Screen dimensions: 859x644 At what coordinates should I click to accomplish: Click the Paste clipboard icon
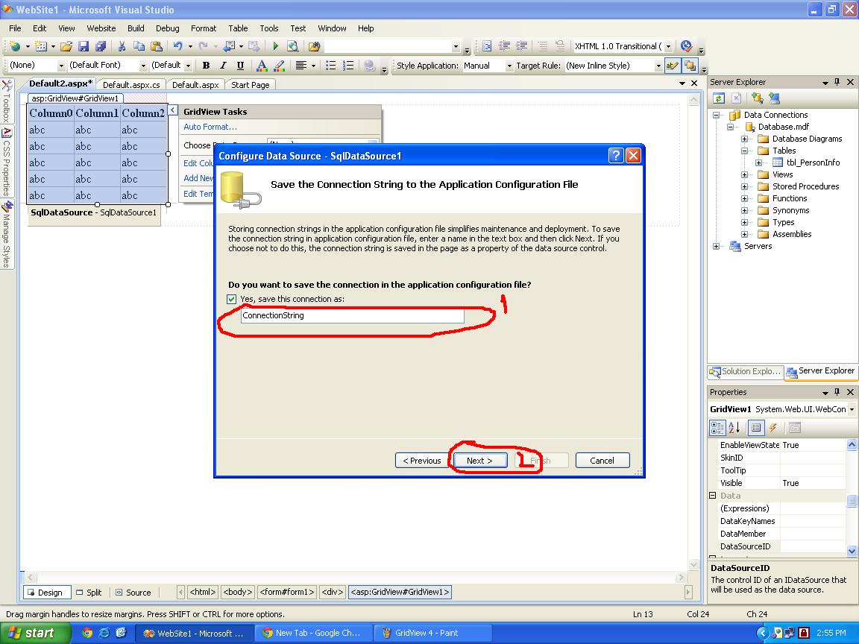click(156, 46)
